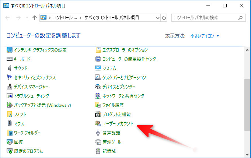Viewport: 251px width, 158px height.
Task: Click the 既定のプログラム icon
Action: point(10,151)
